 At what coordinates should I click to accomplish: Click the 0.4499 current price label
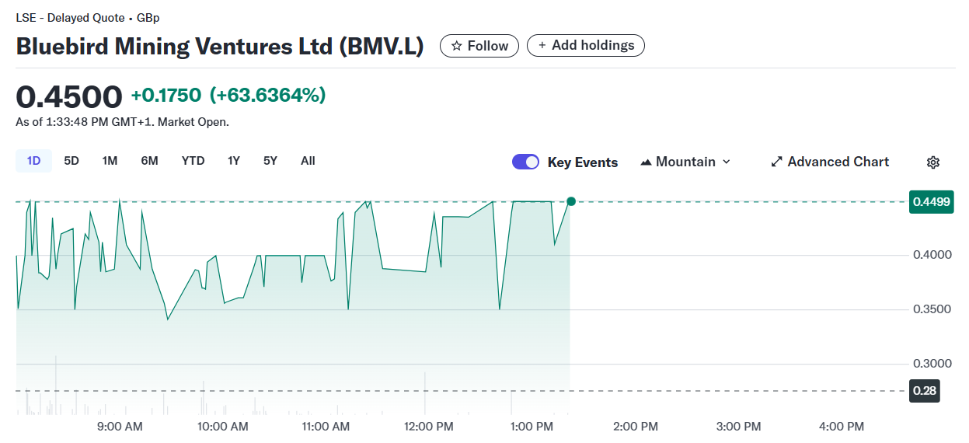(931, 202)
